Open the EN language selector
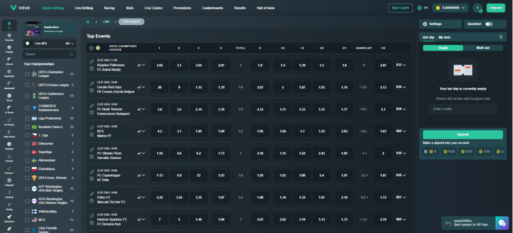The image size is (513, 233). pyautogui.click(x=423, y=8)
